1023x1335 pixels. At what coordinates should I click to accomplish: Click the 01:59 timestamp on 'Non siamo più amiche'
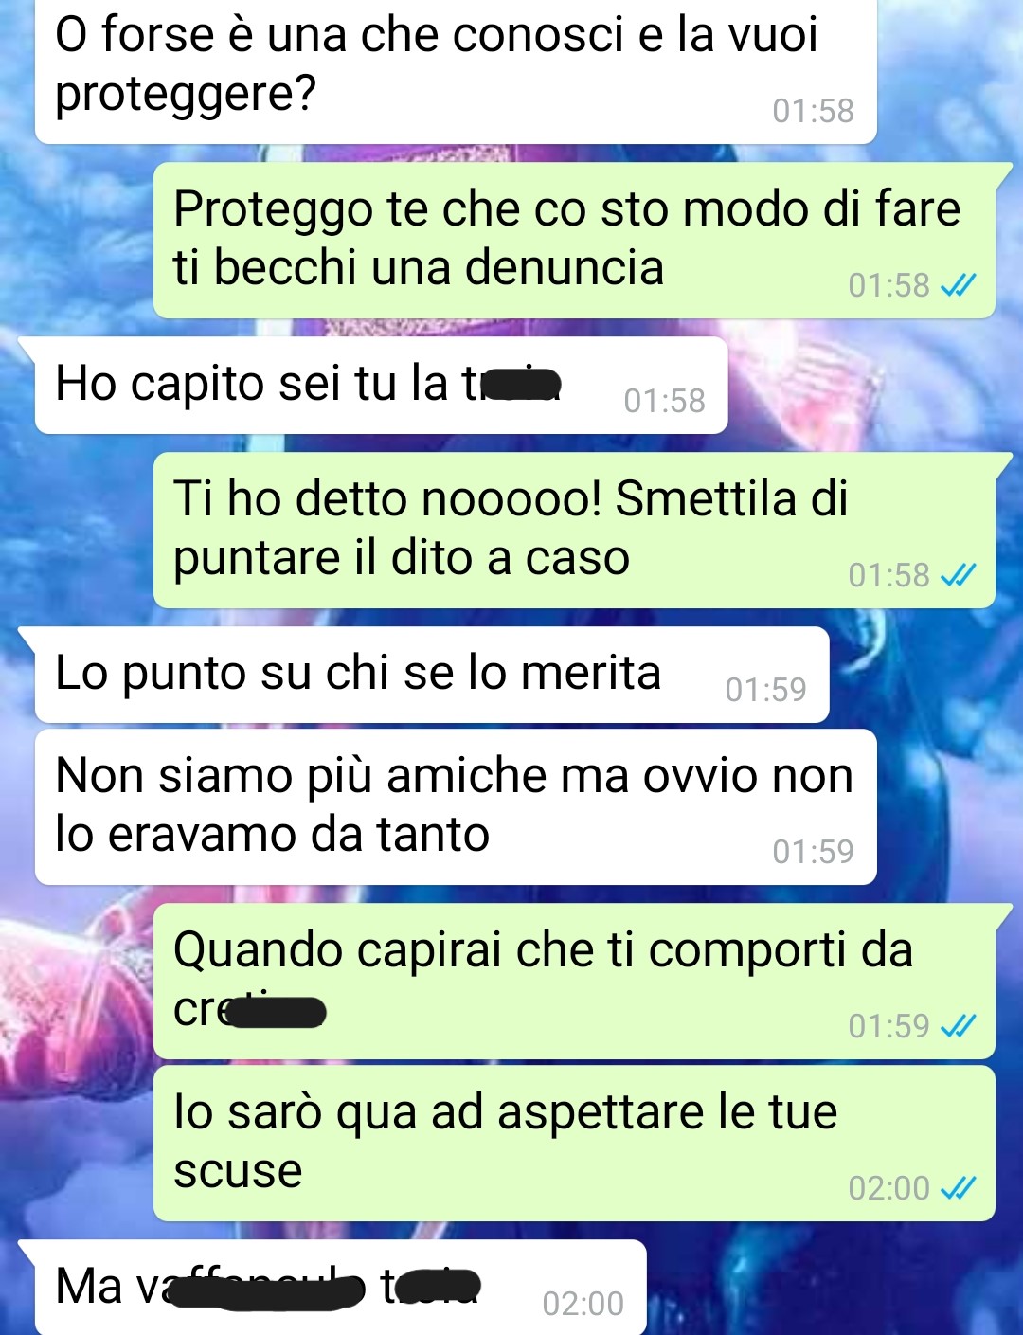[x=813, y=852]
